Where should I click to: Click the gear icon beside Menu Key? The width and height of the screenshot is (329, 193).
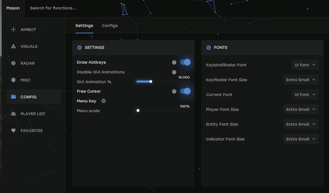tap(103, 101)
